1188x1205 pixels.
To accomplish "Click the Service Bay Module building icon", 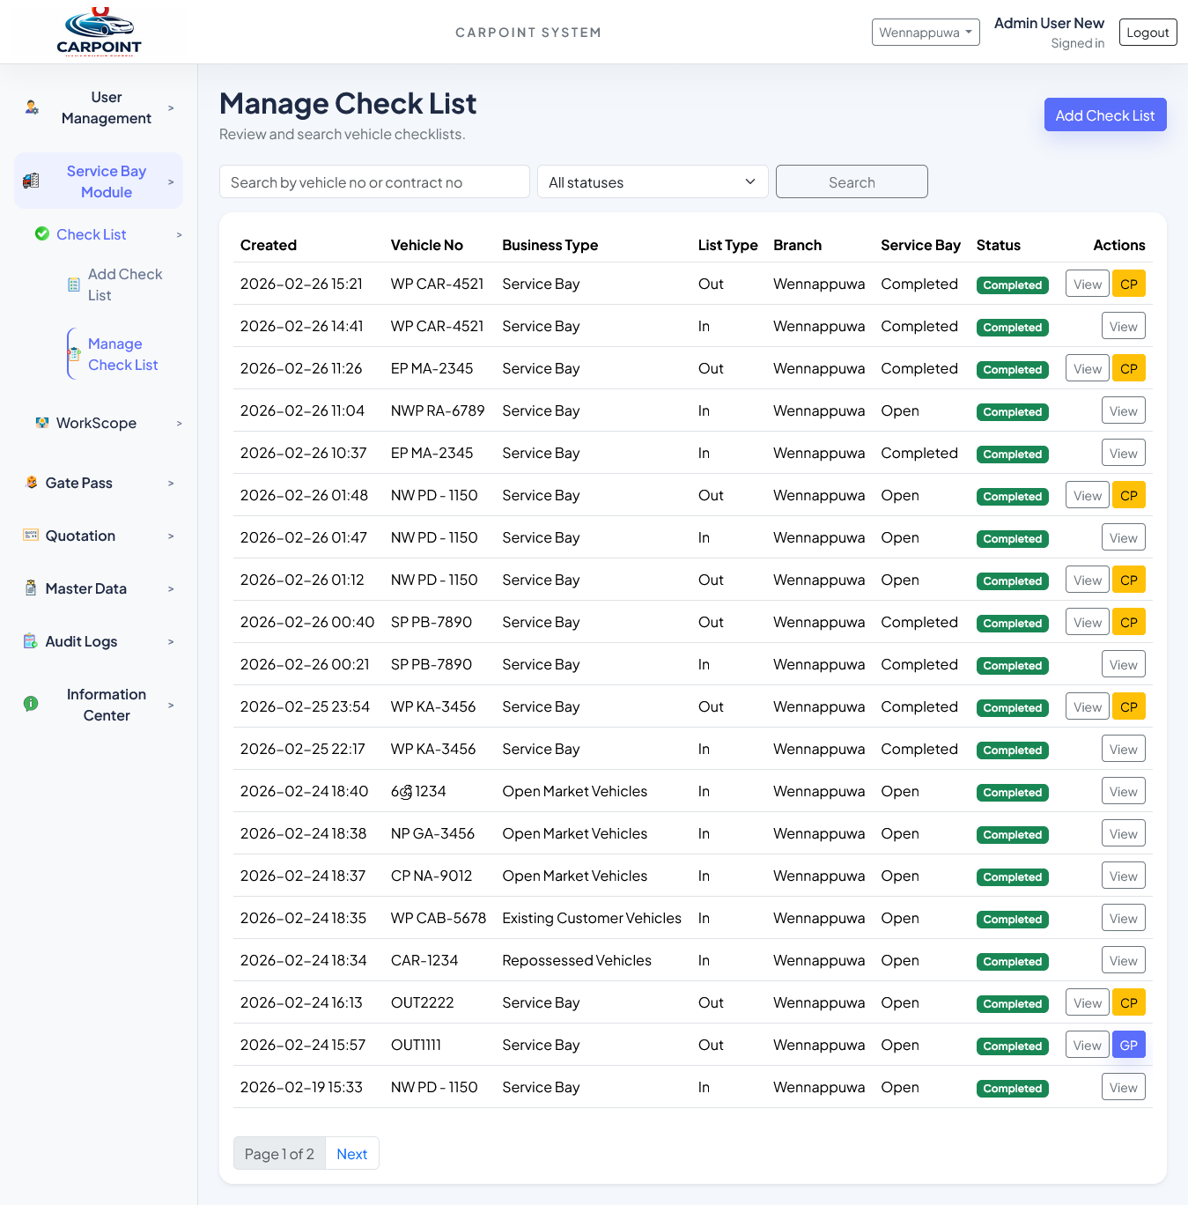I will tap(32, 180).
